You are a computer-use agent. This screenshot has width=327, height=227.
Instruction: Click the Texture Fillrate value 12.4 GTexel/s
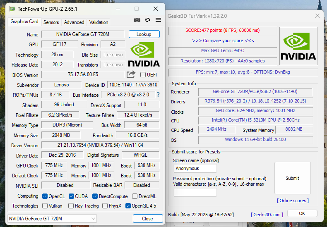138,115
